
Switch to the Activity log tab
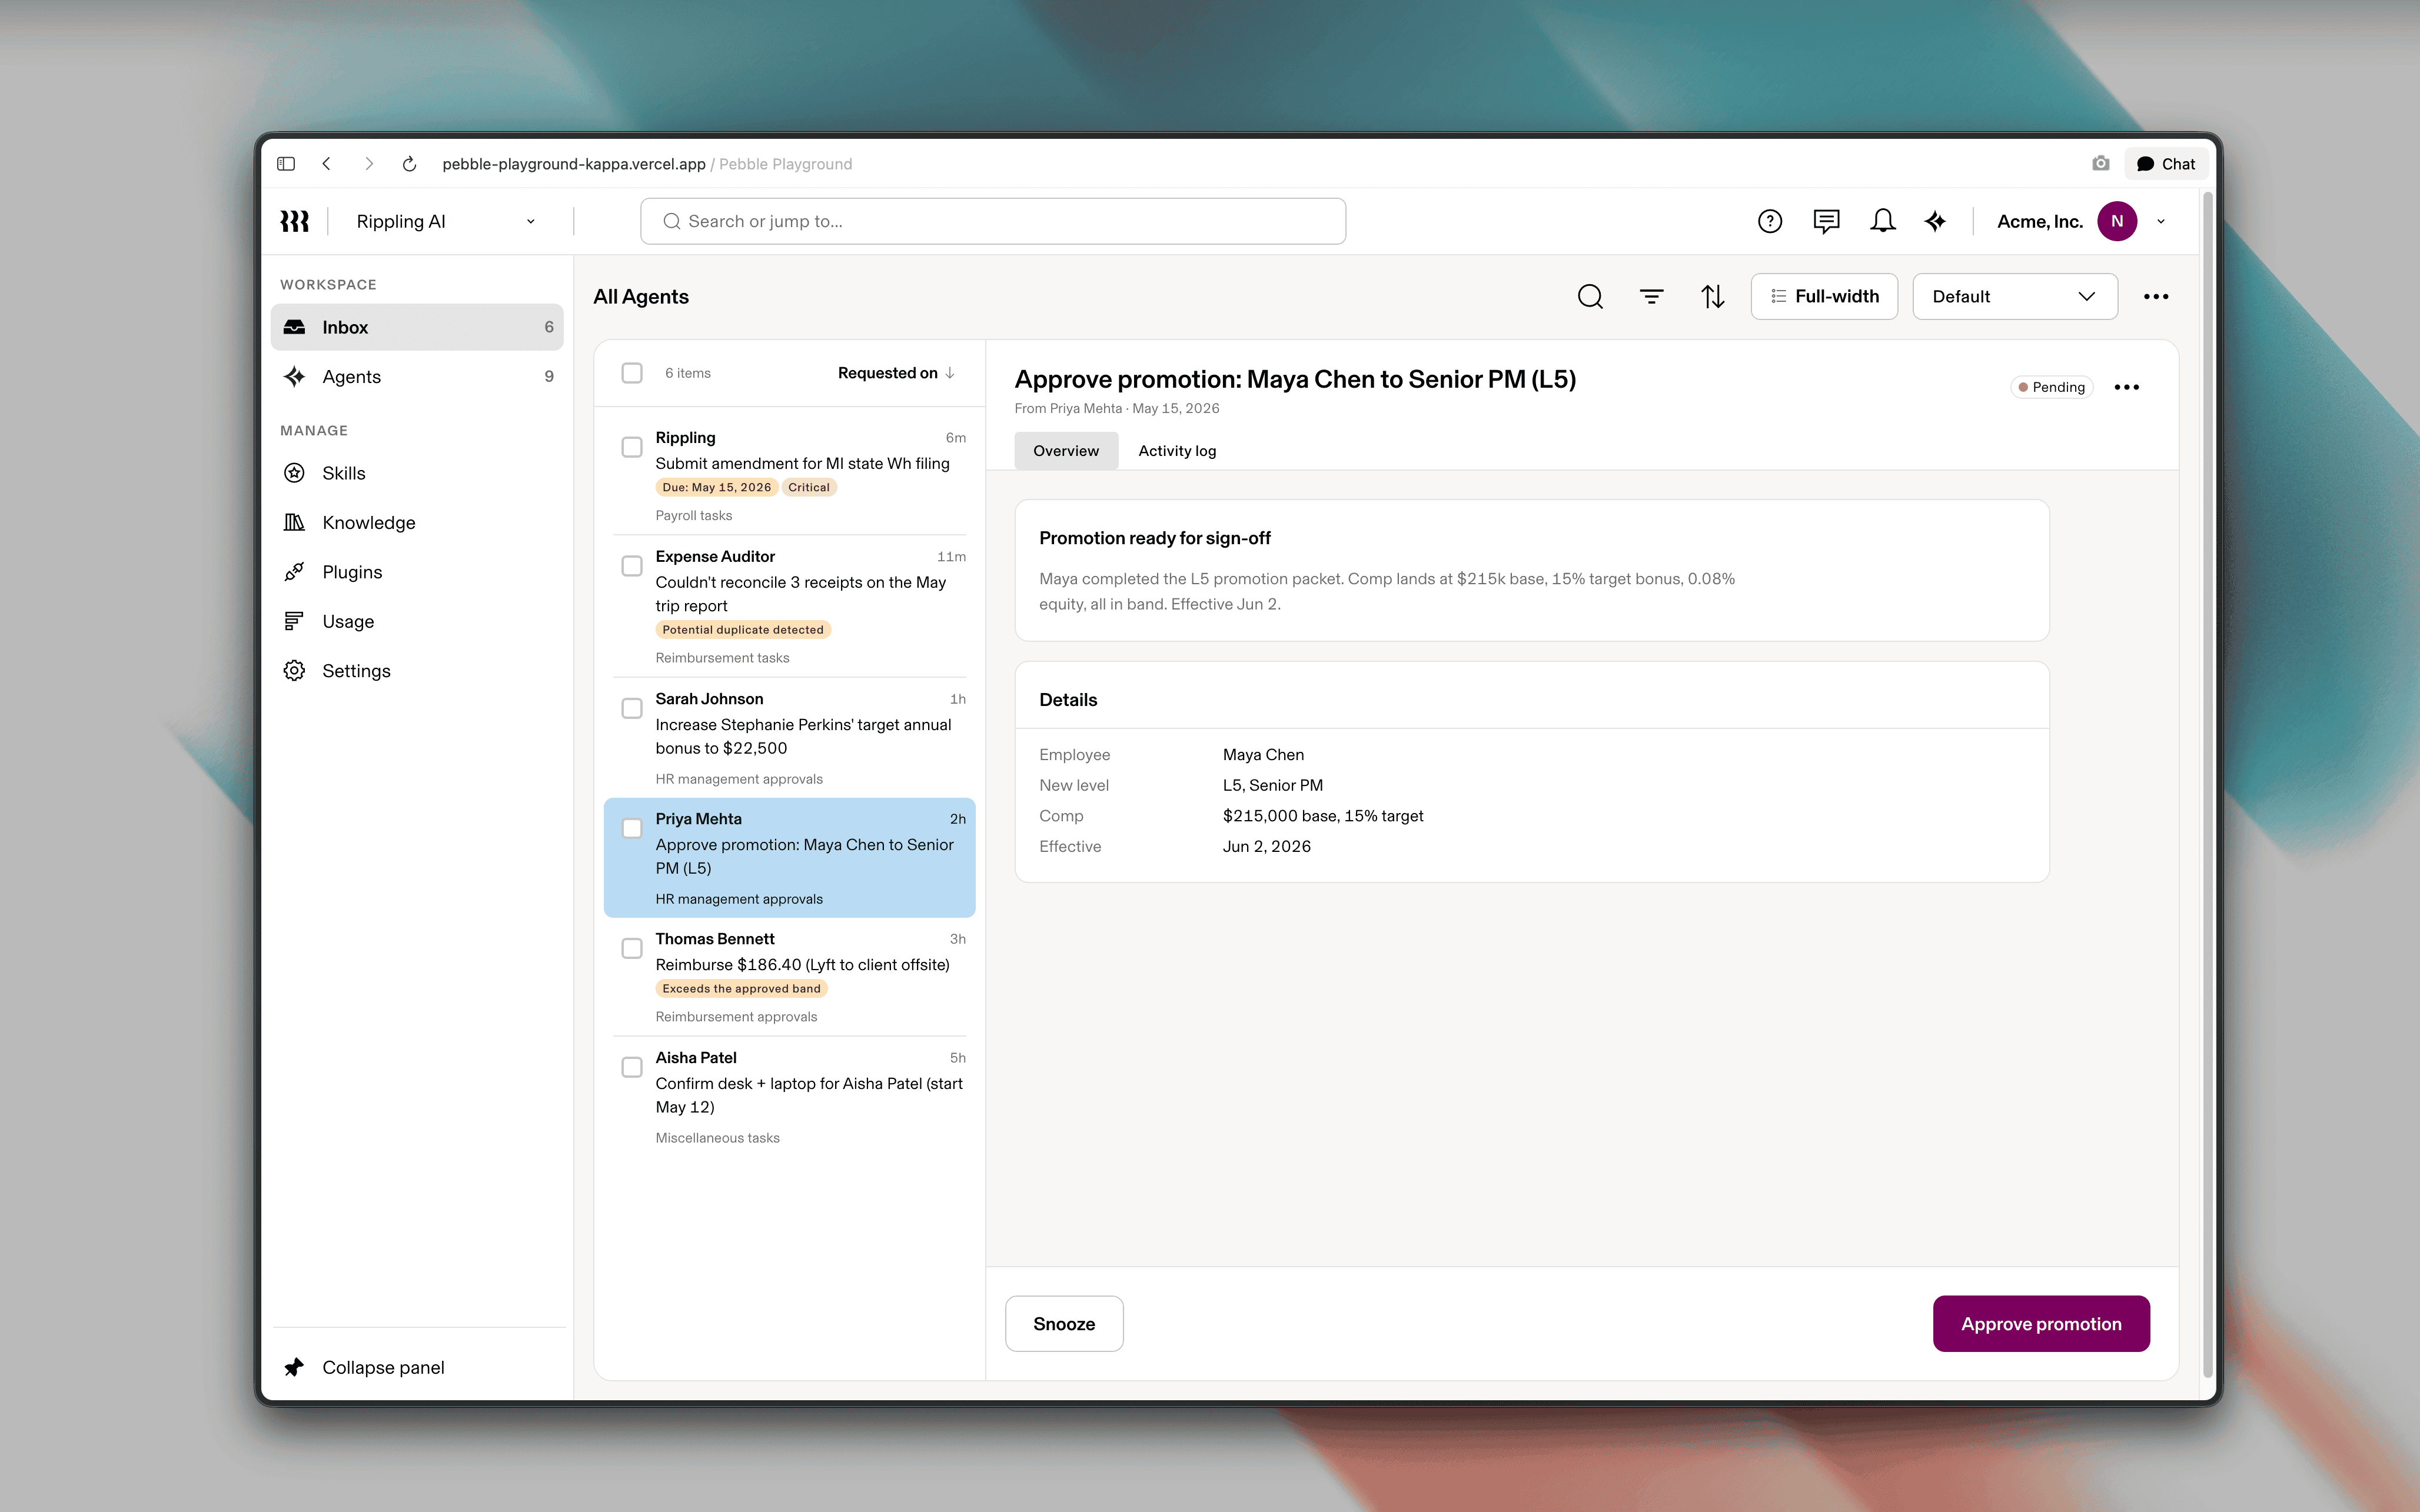[x=1177, y=451]
